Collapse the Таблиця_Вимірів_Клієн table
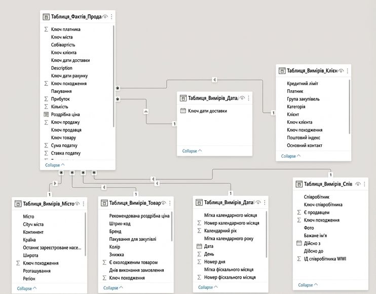The height and width of the screenshot is (294, 376). click(291, 156)
